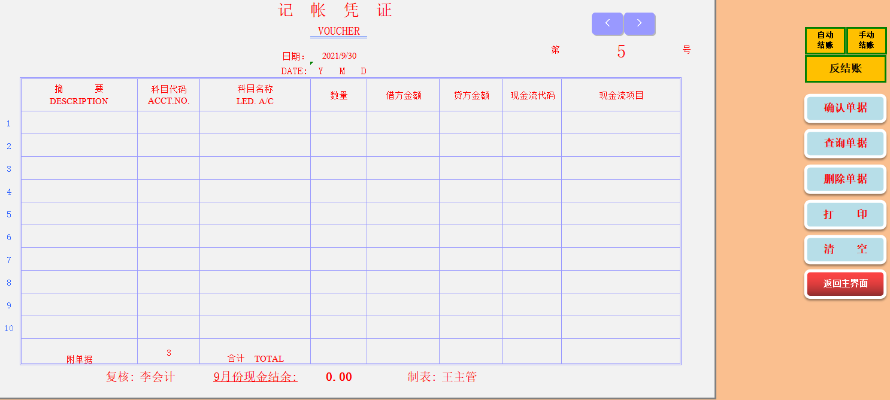Click row 1 科目代码 account code cell
The height and width of the screenshot is (400, 890).
pyautogui.click(x=168, y=123)
